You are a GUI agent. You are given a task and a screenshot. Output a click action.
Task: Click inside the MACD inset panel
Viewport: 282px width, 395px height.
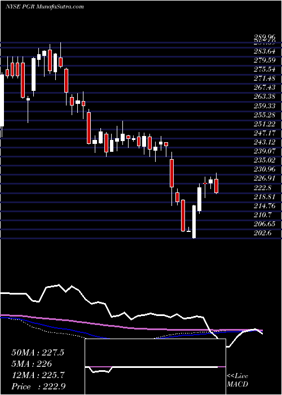pos(155,367)
